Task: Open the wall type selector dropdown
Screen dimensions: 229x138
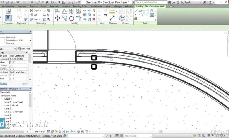Action: (x=30, y=40)
